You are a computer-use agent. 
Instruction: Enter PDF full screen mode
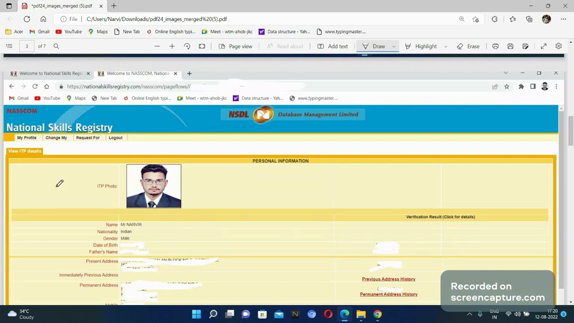point(544,46)
